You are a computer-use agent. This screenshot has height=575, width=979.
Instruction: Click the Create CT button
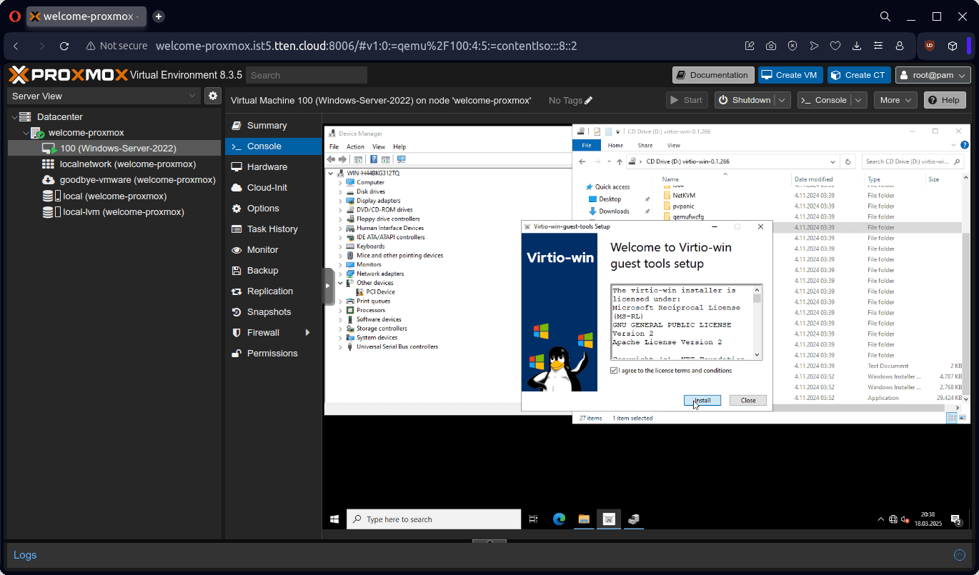click(858, 75)
